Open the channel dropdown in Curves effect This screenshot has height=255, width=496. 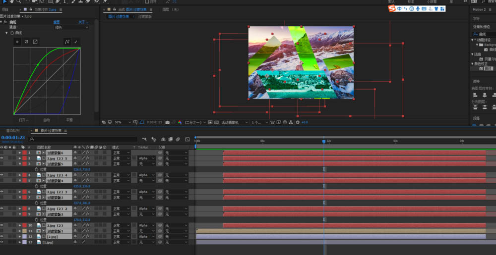[71, 27]
